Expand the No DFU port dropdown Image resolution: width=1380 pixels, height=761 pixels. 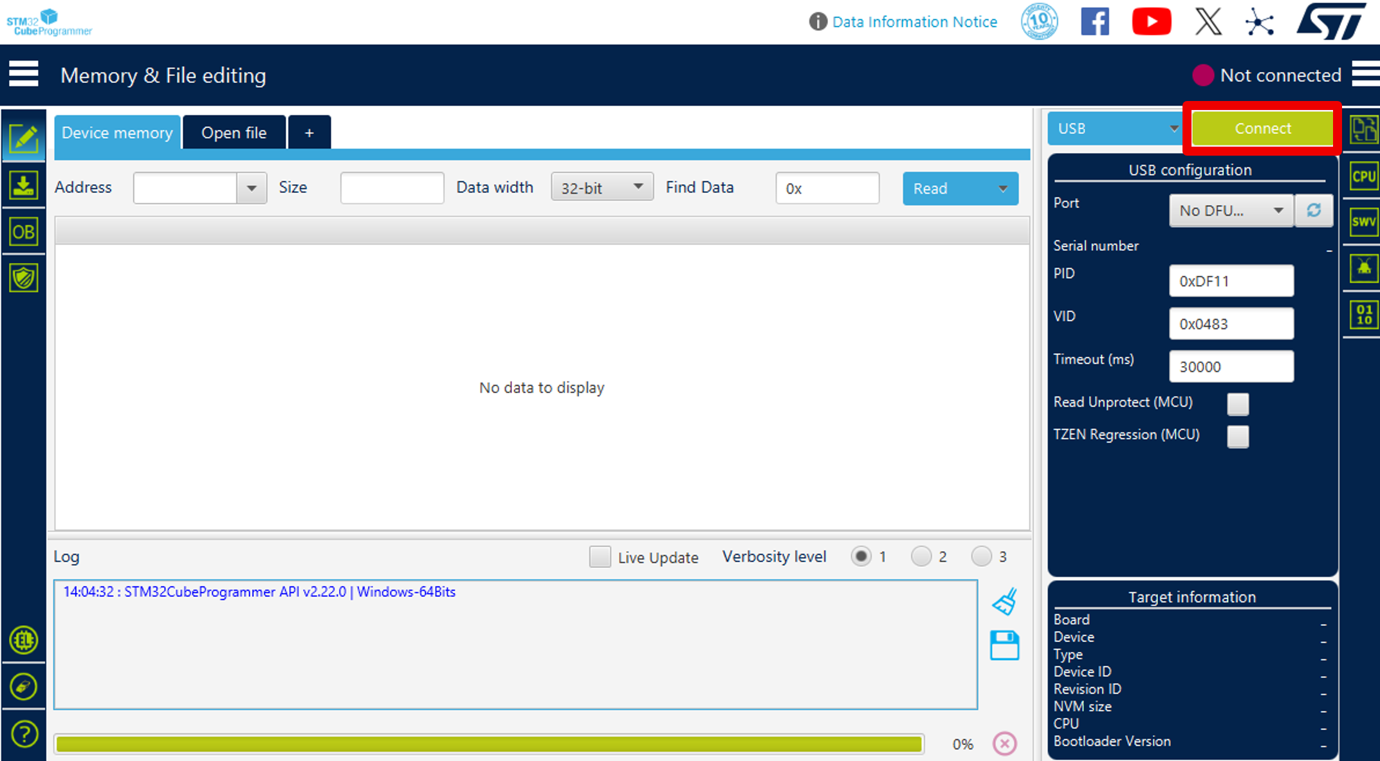coord(1231,210)
